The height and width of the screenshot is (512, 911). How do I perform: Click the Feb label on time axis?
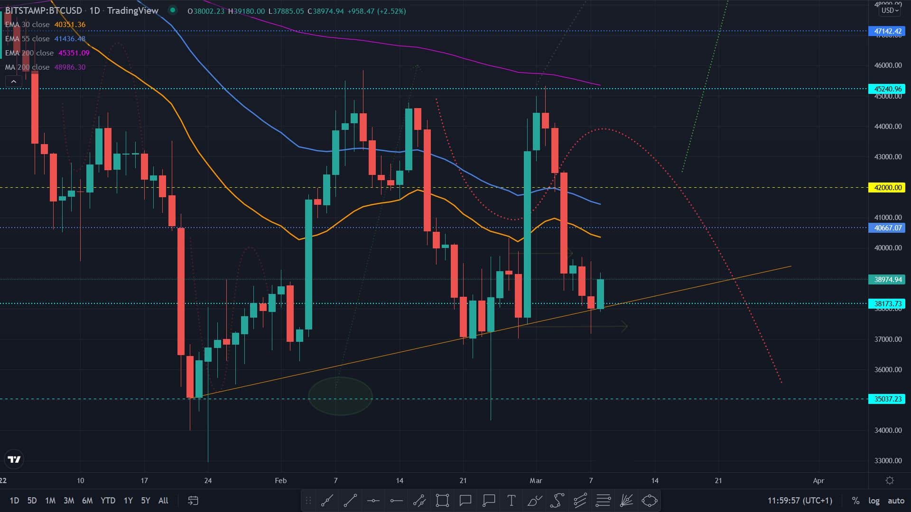click(x=281, y=481)
